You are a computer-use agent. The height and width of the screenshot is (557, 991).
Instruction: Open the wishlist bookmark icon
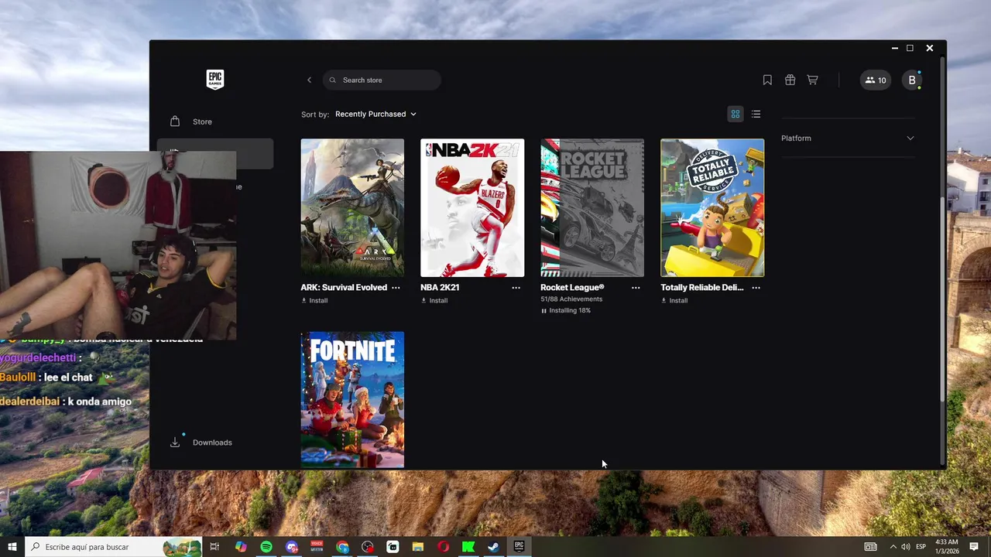point(767,80)
